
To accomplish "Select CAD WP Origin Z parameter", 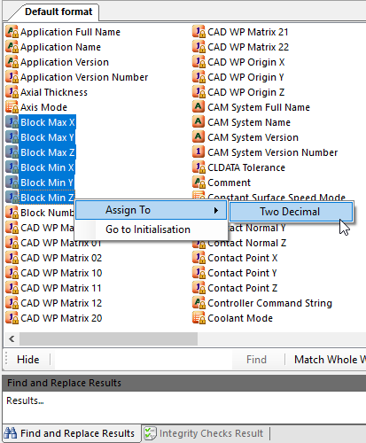I will (x=246, y=92).
